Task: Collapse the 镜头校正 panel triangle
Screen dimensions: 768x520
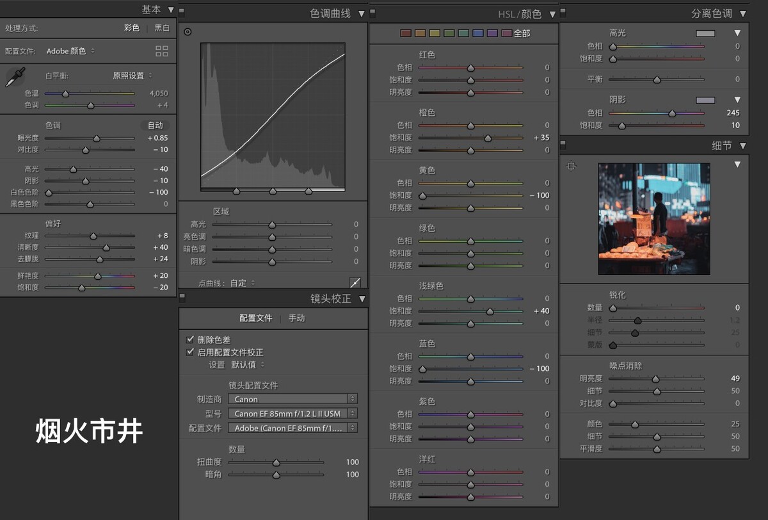Action: (362, 299)
